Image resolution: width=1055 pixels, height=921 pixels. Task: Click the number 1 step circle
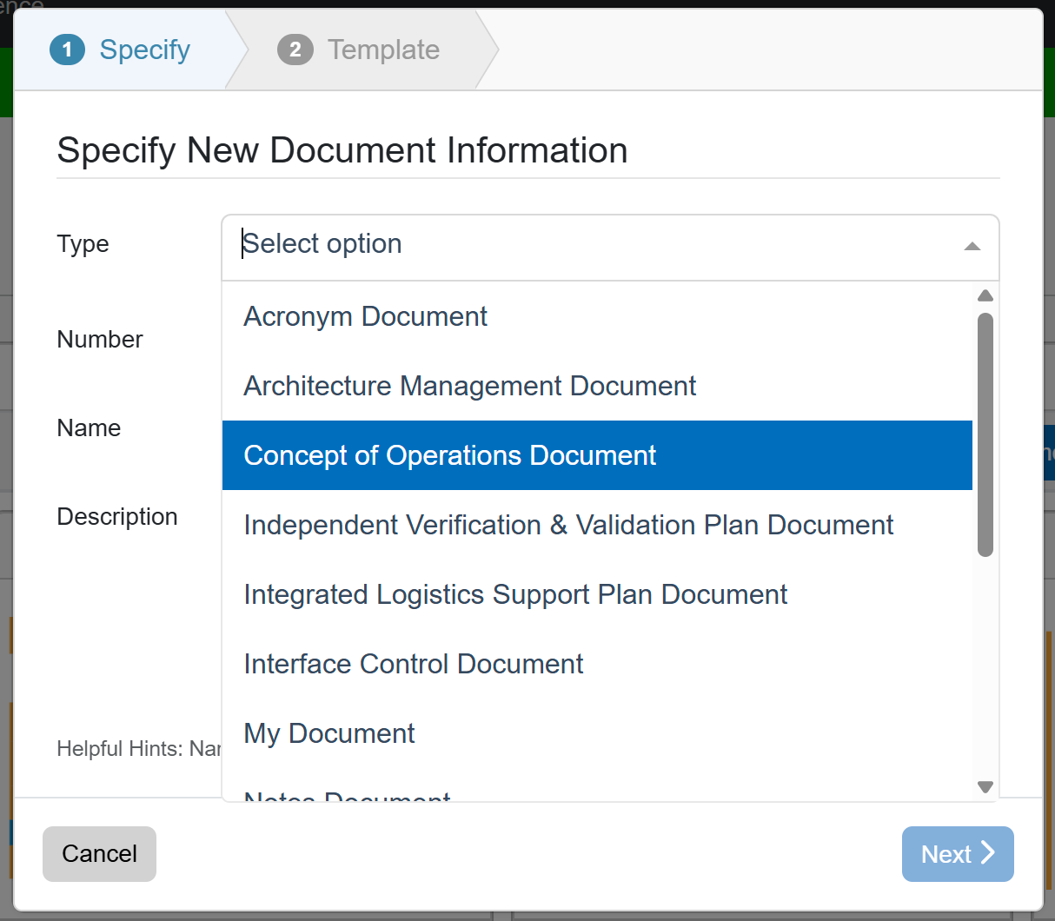point(68,50)
